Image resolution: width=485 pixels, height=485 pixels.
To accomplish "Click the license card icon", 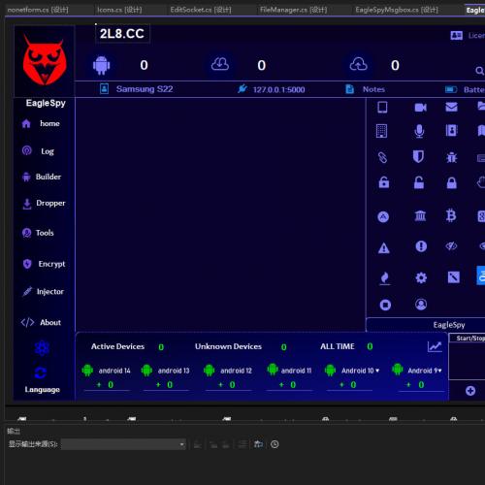I will click(456, 35).
